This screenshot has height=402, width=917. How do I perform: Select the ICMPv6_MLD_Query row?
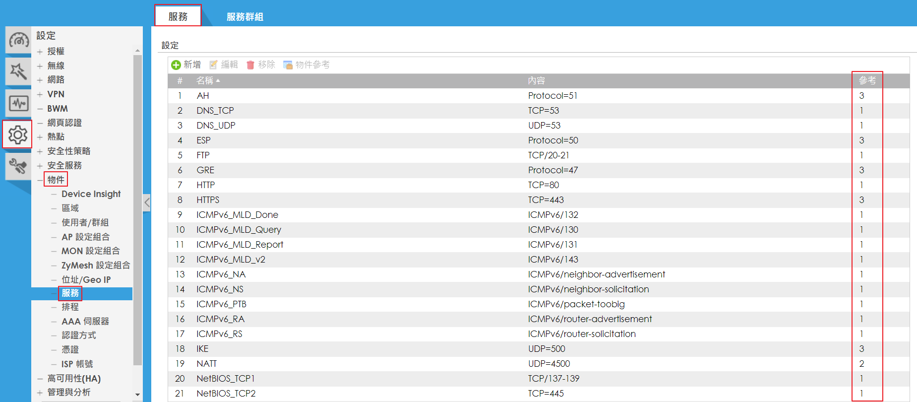click(x=539, y=230)
